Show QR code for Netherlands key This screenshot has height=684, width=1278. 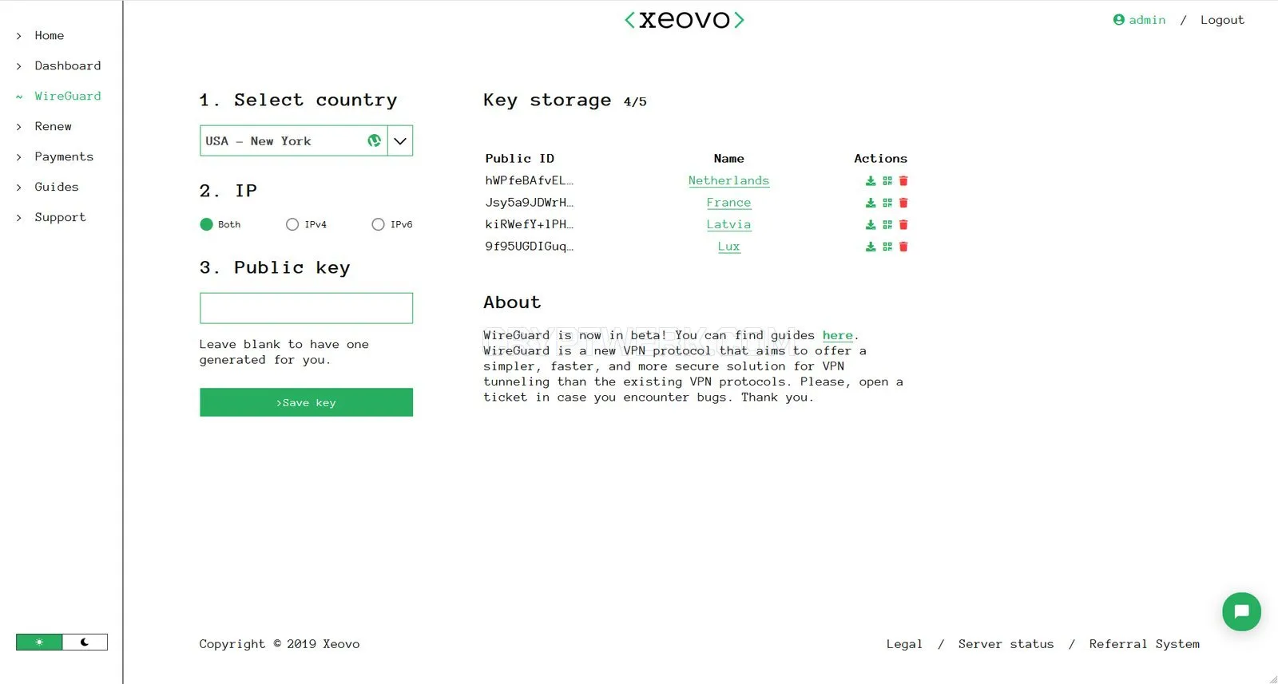pyautogui.click(x=887, y=181)
